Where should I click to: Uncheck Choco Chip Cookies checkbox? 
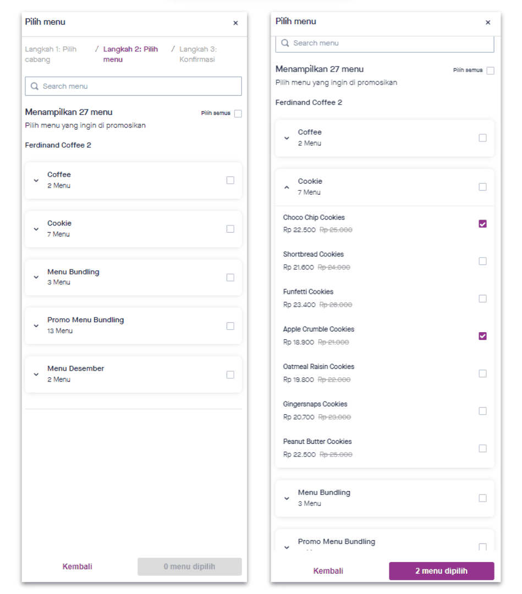[482, 224]
